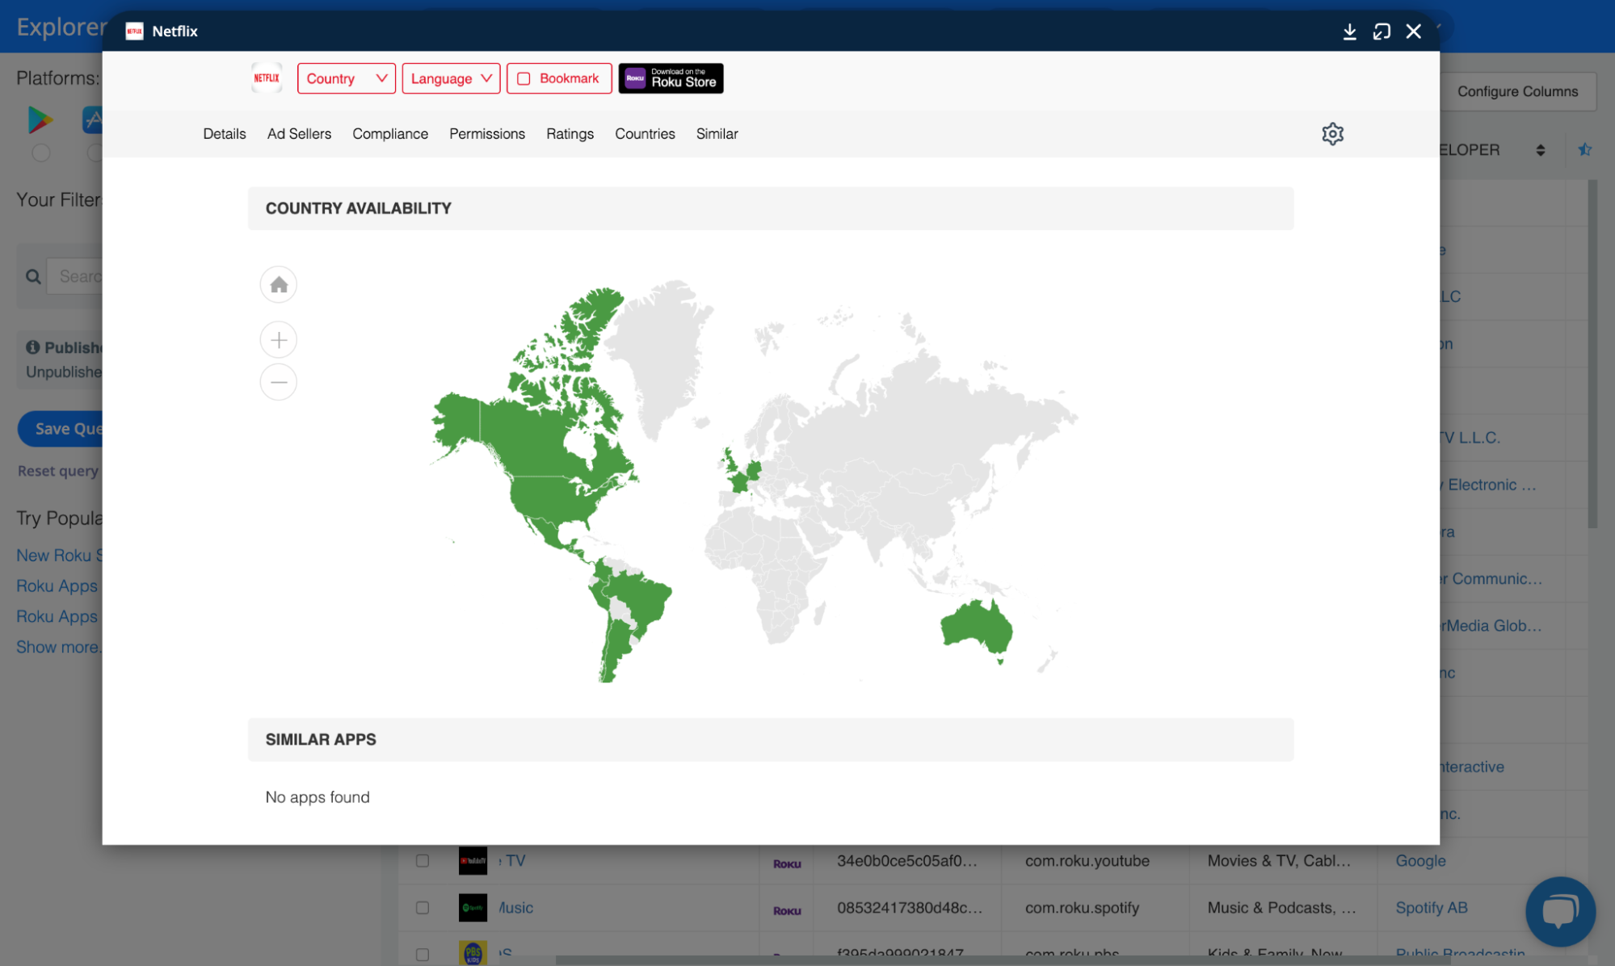1615x966 pixels.
Task: Open the Spotify AB developer link
Action: click(1431, 908)
